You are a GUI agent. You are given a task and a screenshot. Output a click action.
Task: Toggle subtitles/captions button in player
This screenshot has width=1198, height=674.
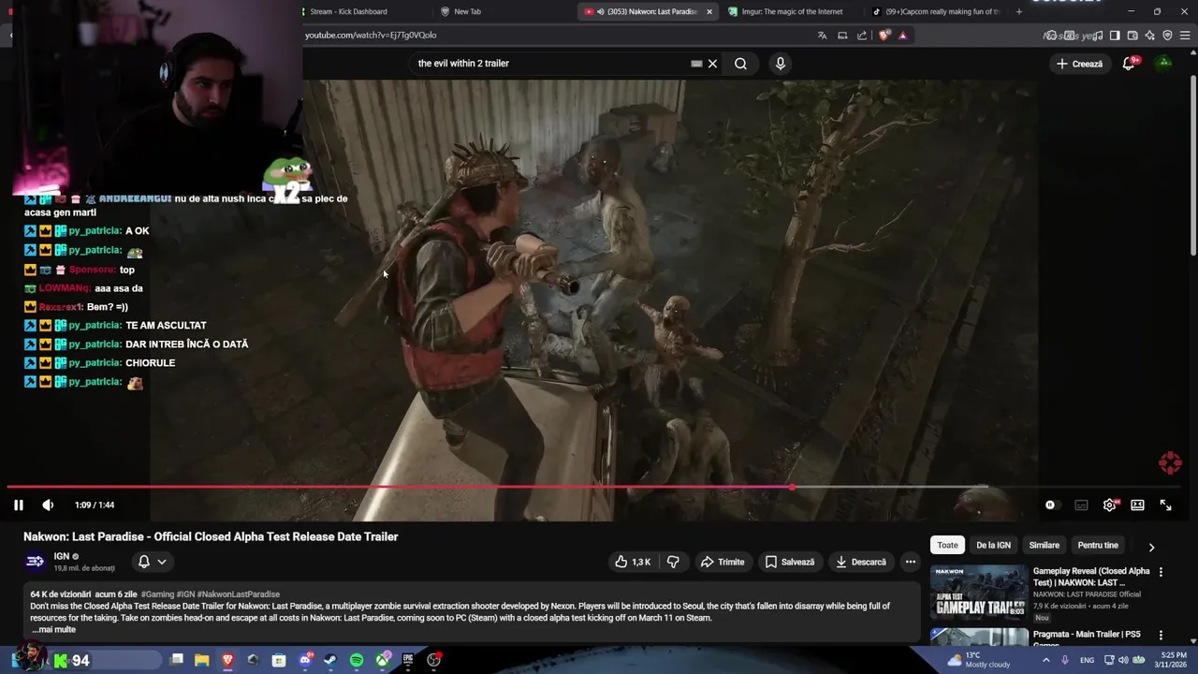tap(1081, 505)
